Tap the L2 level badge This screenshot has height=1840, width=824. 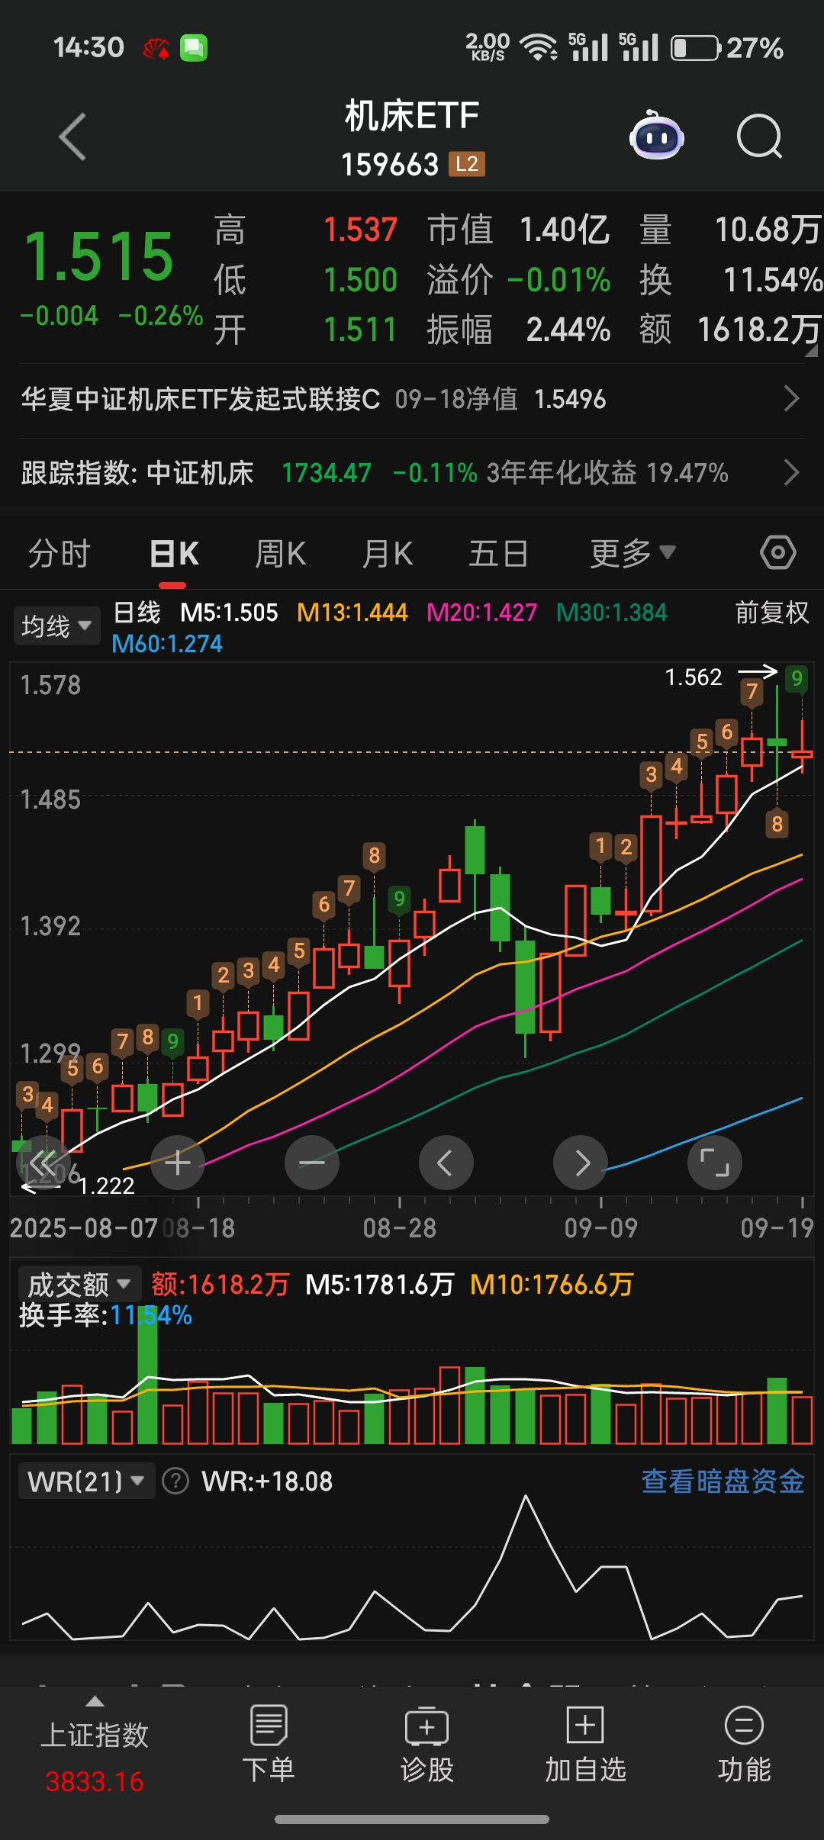tap(467, 164)
